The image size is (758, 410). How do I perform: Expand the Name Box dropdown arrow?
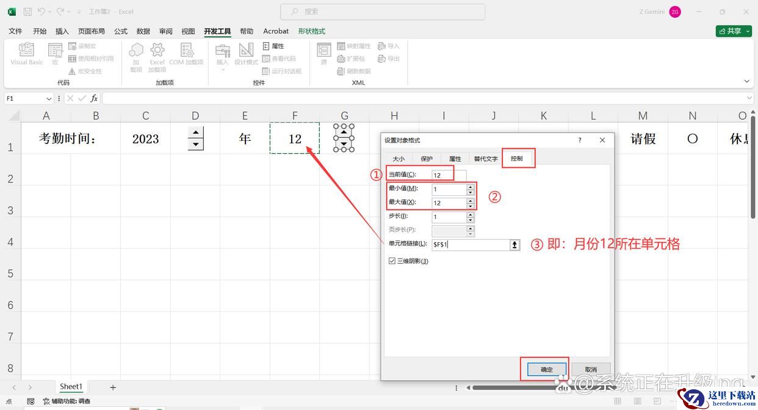49,98
